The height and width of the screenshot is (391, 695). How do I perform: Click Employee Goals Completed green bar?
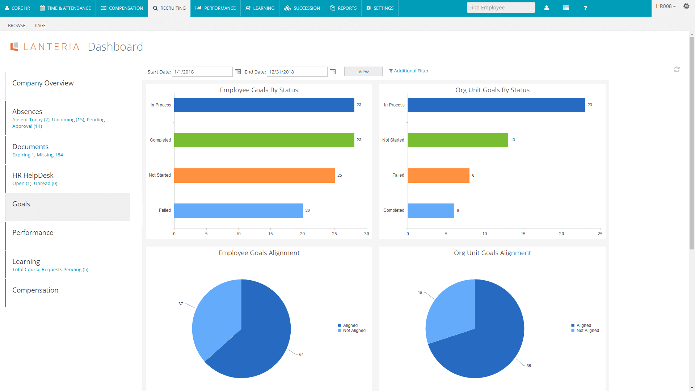point(264,140)
